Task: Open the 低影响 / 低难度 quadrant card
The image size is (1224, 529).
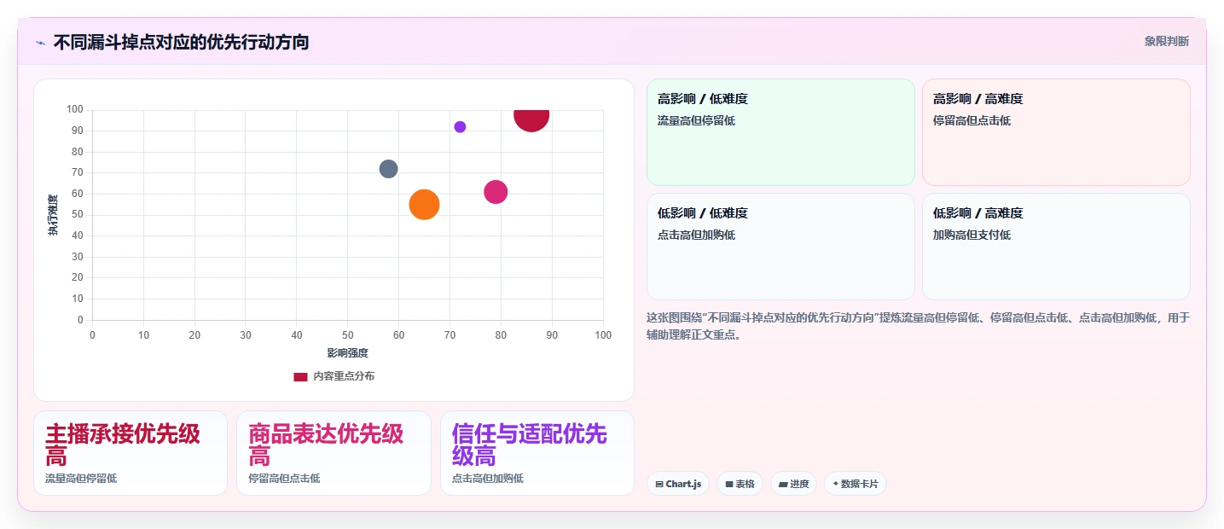Action: point(780,247)
